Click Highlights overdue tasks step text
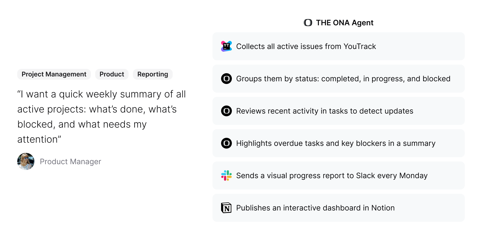Image resolution: width=482 pixels, height=239 pixels. click(335, 143)
